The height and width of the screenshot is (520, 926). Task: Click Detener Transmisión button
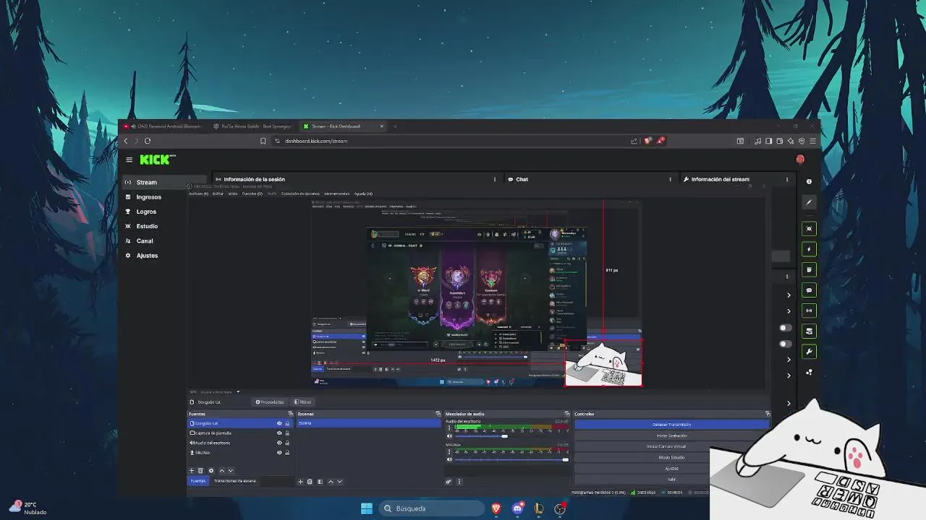(671, 425)
